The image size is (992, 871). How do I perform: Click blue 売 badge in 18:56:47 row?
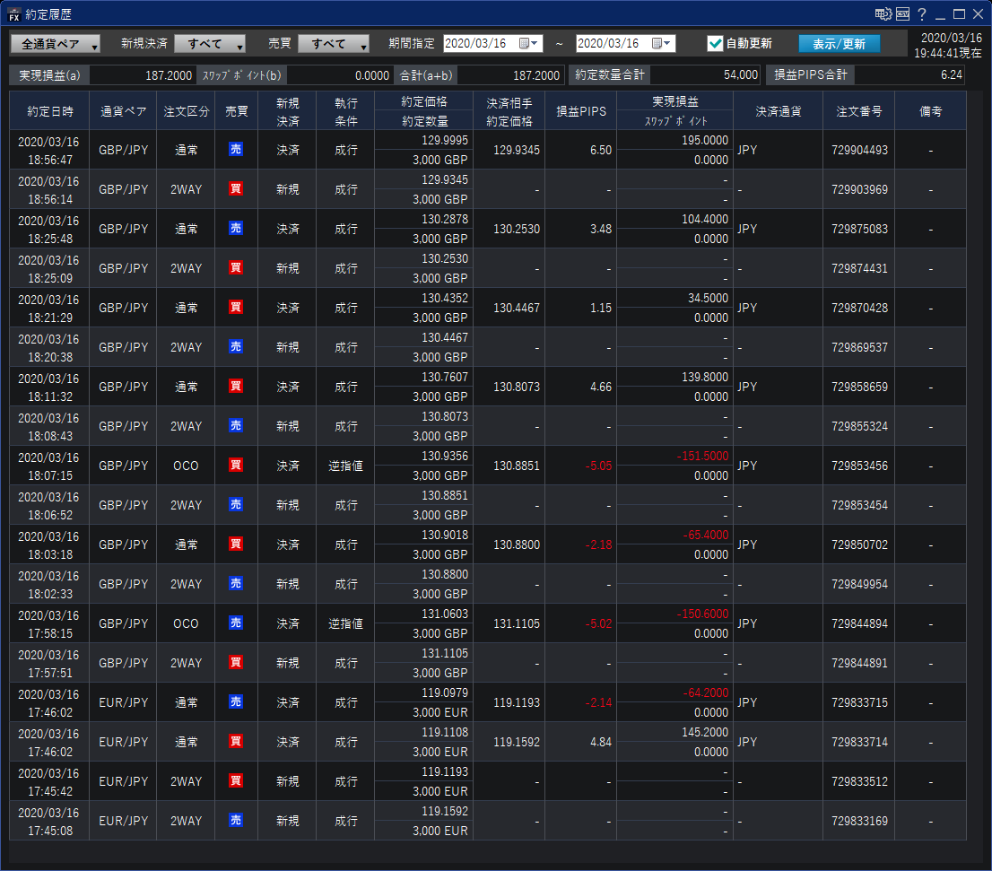(x=236, y=150)
